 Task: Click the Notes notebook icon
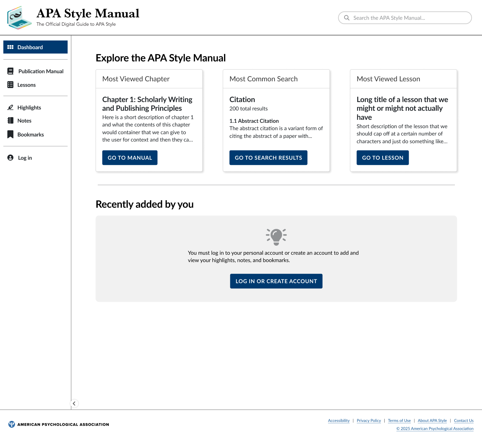10,121
